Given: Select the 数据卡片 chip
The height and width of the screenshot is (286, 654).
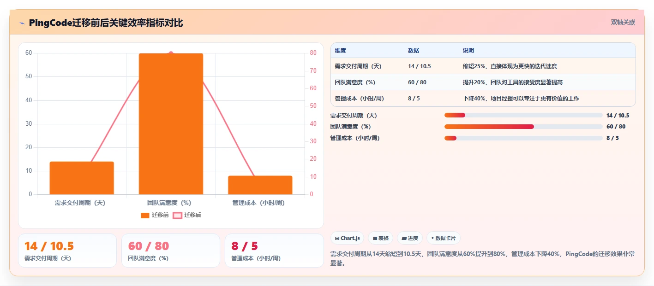Looking at the screenshot, I should pyautogui.click(x=443, y=238).
